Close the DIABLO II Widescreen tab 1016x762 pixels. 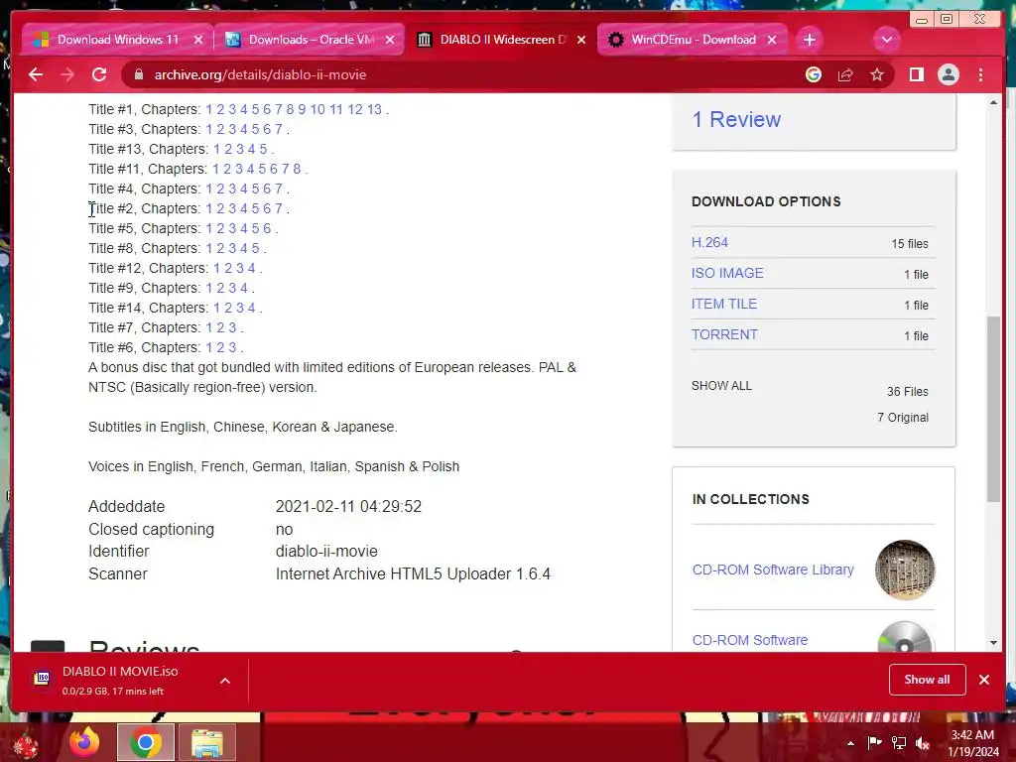coord(581,40)
